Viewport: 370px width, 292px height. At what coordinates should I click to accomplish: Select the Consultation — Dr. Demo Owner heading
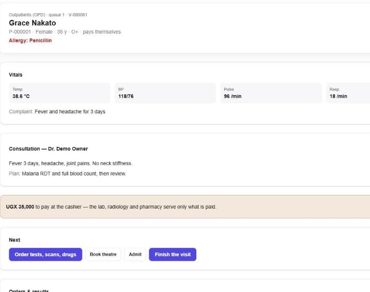pyautogui.click(x=49, y=149)
